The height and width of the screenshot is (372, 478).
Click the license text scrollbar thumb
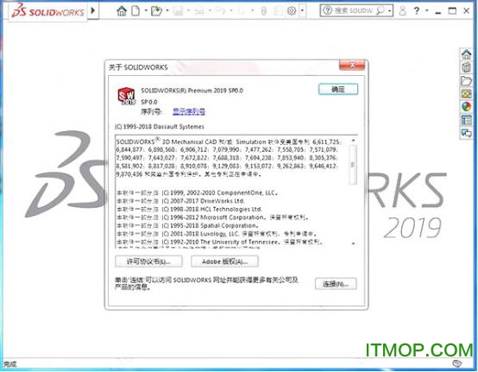click(353, 165)
